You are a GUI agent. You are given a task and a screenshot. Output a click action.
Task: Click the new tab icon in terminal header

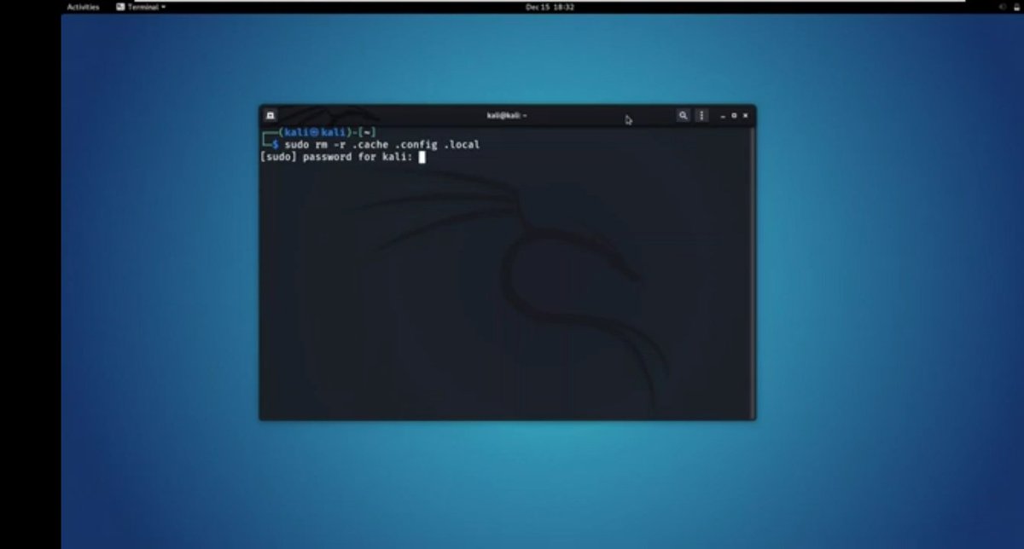pos(270,115)
